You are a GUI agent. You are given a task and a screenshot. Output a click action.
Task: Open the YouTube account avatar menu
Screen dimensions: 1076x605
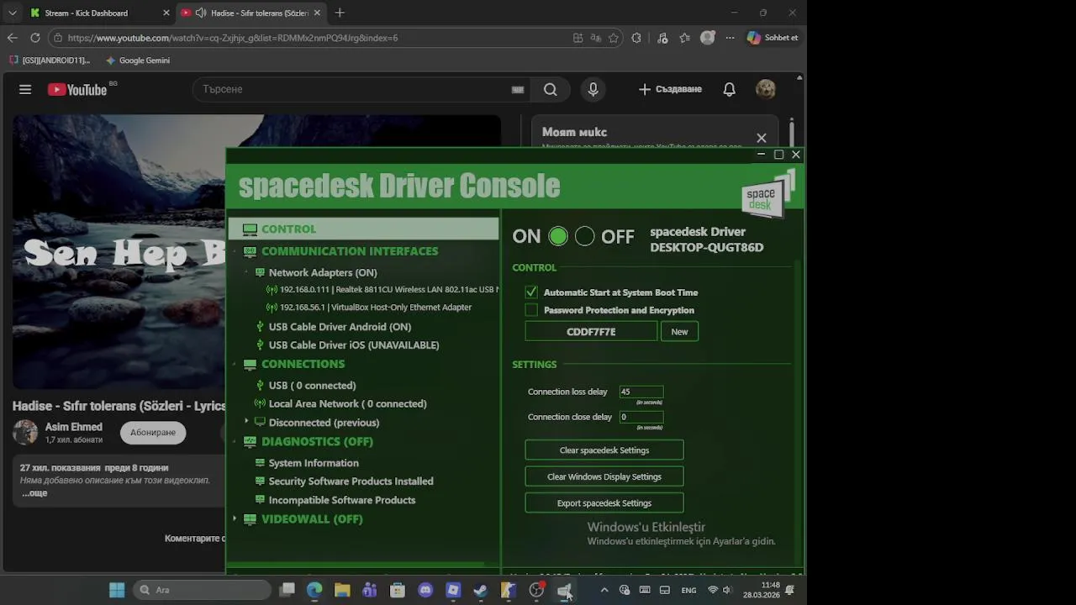pos(765,89)
